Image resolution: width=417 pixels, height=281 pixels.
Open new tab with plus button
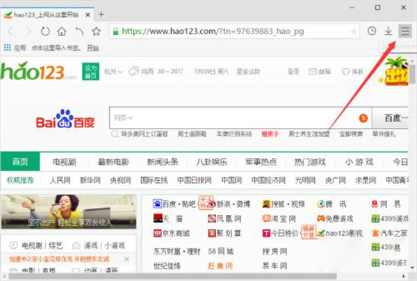tap(101, 15)
